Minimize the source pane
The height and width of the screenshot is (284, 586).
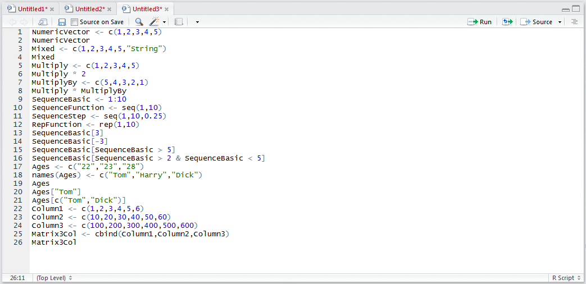(x=566, y=9)
